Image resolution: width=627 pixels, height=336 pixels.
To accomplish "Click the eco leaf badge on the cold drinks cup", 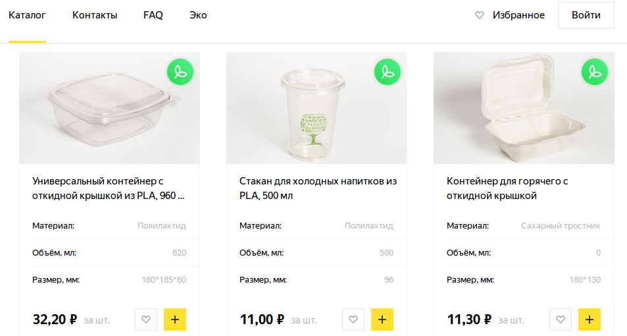I will (388, 72).
